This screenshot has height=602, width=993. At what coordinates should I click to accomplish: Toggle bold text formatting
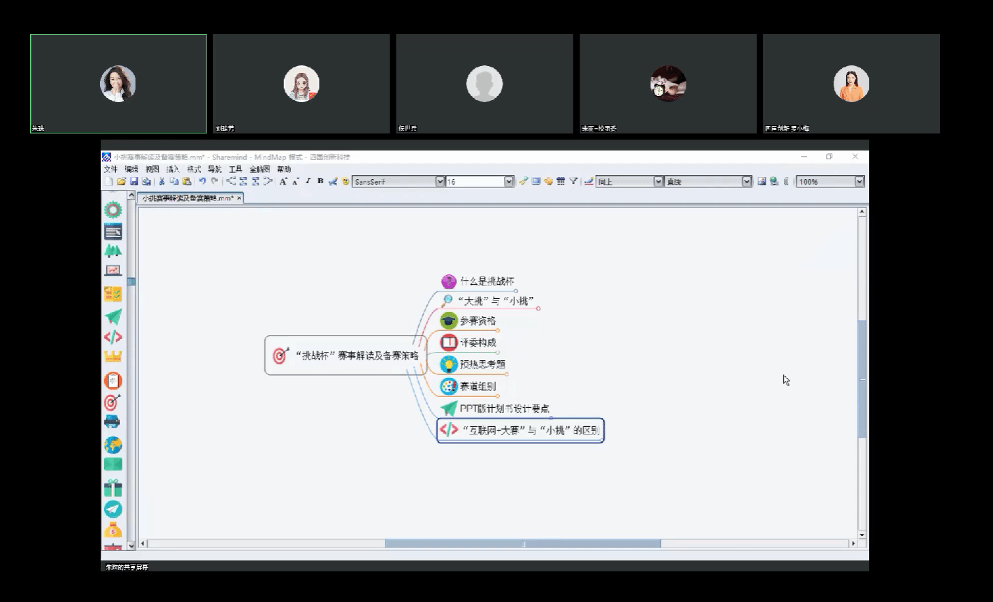(320, 182)
